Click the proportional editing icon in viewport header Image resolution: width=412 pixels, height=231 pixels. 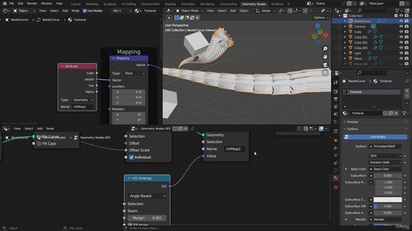305,11
